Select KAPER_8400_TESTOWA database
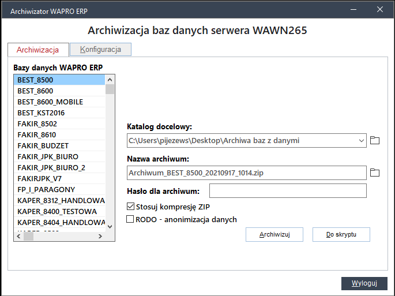Image resolution: width=395 pixels, height=296 pixels. tap(59, 212)
